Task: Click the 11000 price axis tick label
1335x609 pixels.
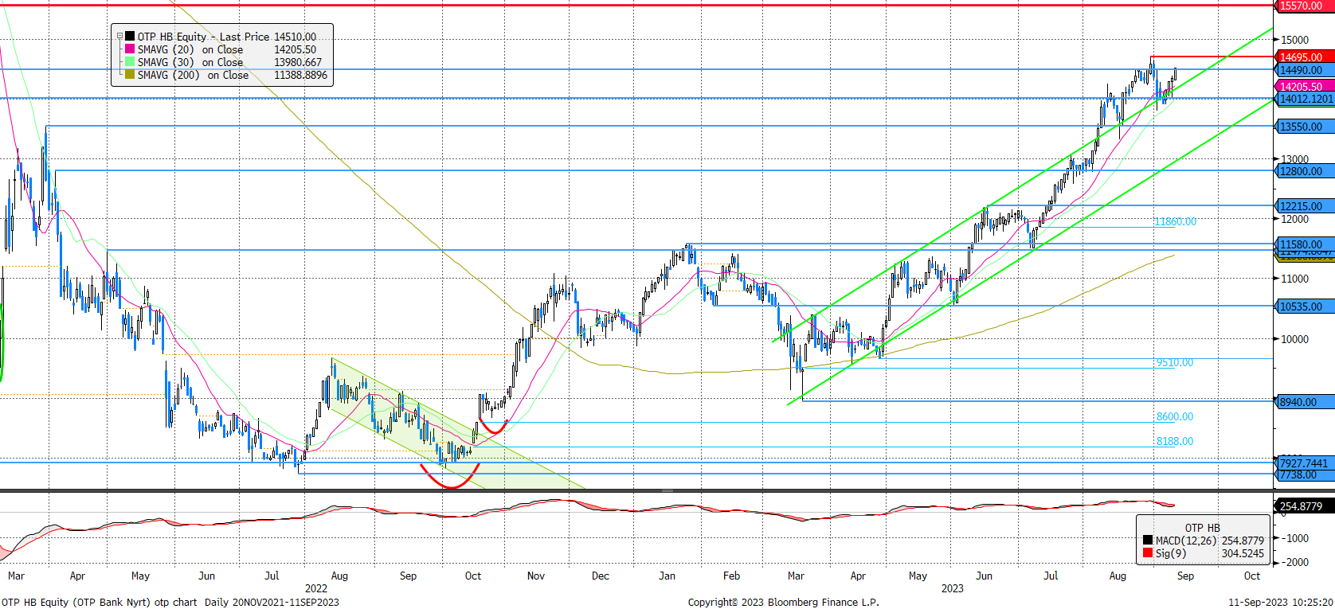Action: [1294, 279]
